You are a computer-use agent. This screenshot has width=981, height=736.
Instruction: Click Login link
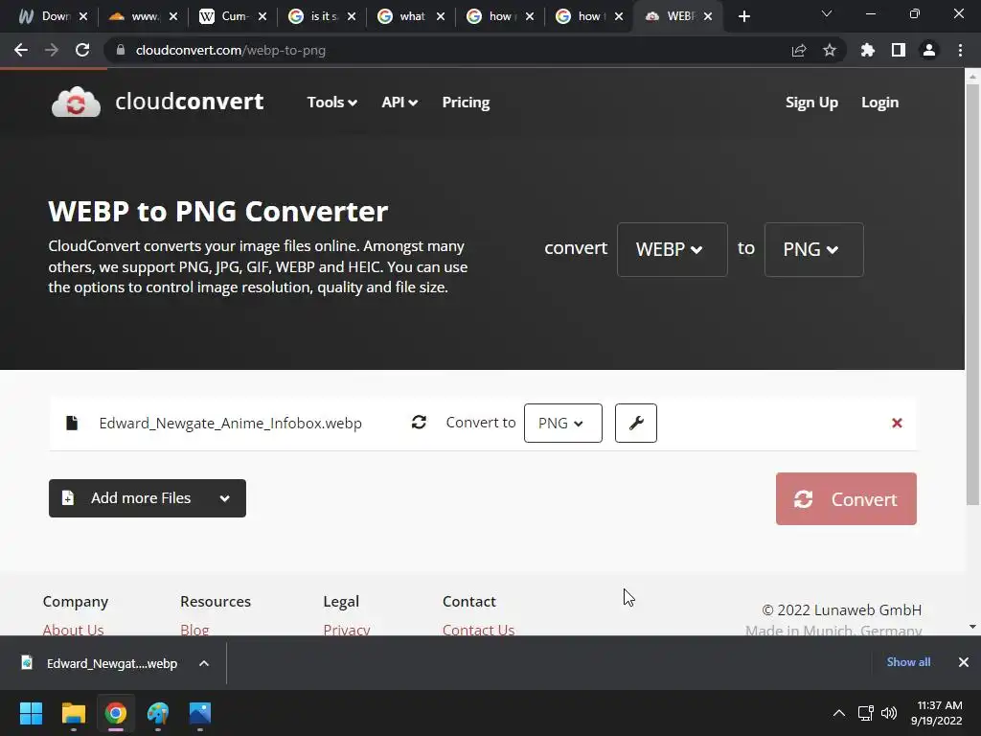pos(879,102)
